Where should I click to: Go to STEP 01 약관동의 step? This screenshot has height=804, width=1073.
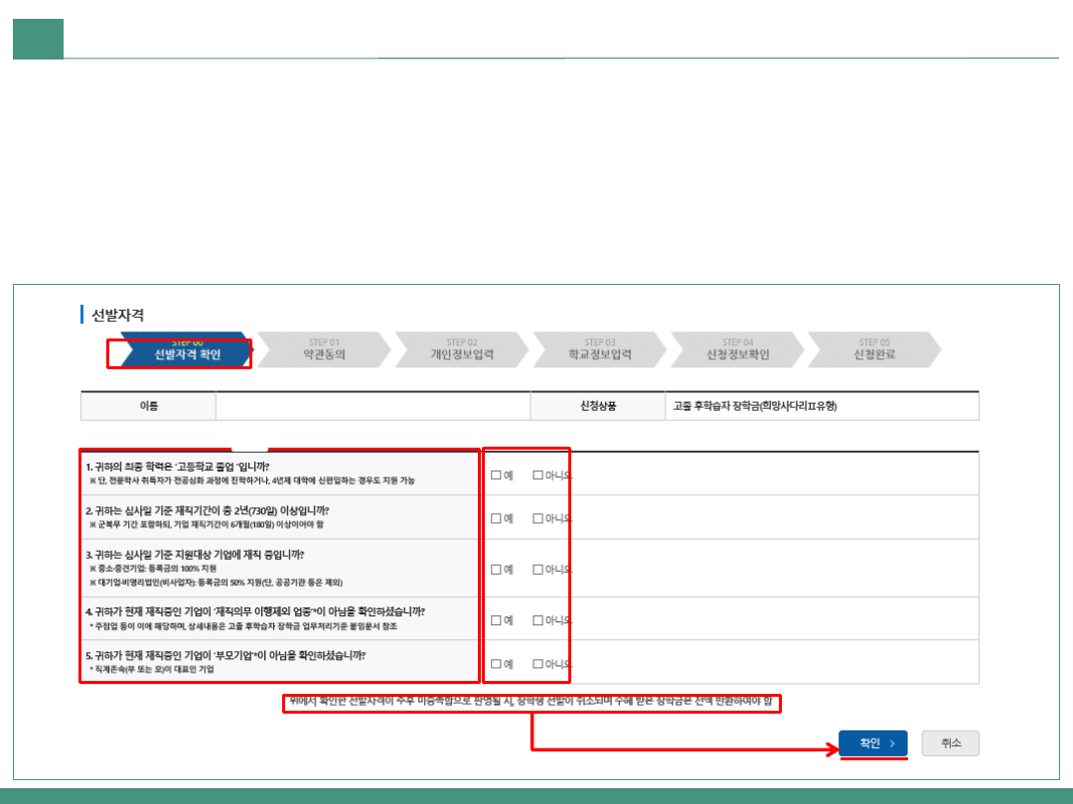[324, 350]
